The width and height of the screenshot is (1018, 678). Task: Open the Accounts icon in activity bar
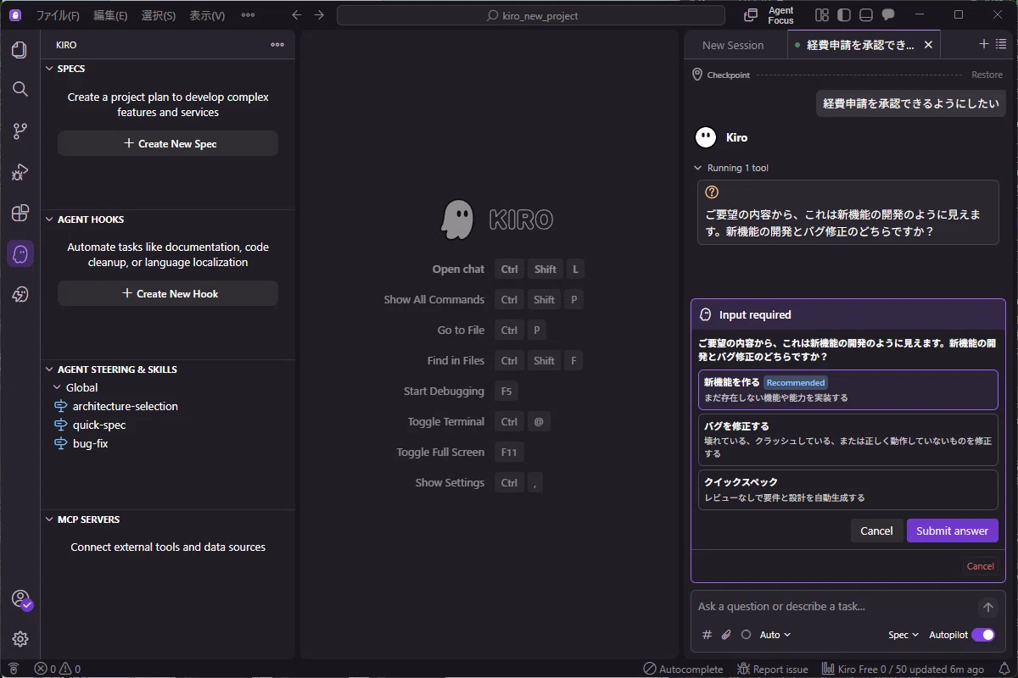tap(20, 599)
